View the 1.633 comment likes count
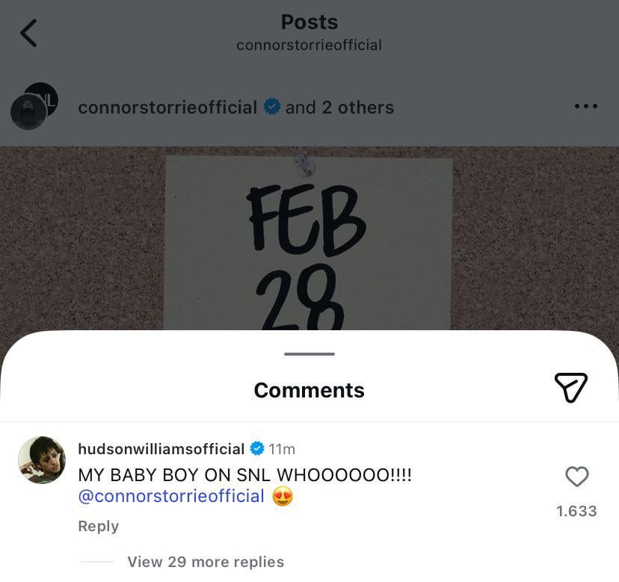This screenshot has width=619, height=582. pyautogui.click(x=576, y=511)
